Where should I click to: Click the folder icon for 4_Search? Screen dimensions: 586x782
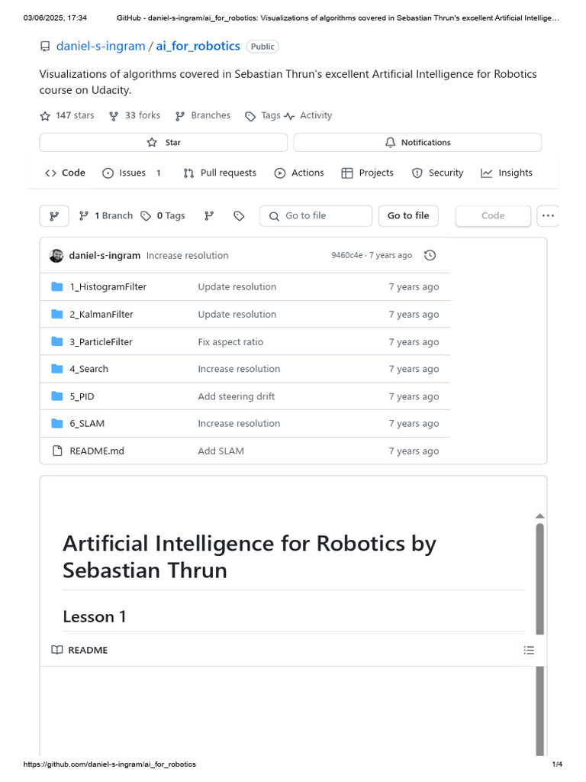[x=57, y=369]
